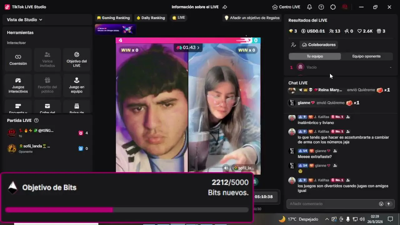This screenshot has width=400, height=225.
Task: Click the 2212/5000 Bits counter
Action: pyautogui.click(x=230, y=182)
